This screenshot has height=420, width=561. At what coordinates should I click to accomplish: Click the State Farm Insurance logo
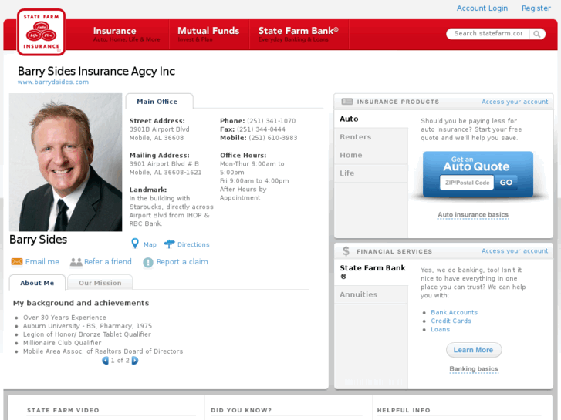pyautogui.click(x=41, y=32)
